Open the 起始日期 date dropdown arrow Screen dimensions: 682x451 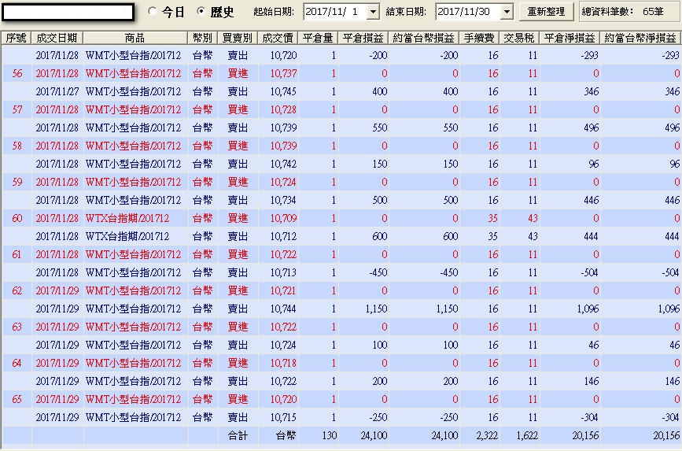coord(373,12)
